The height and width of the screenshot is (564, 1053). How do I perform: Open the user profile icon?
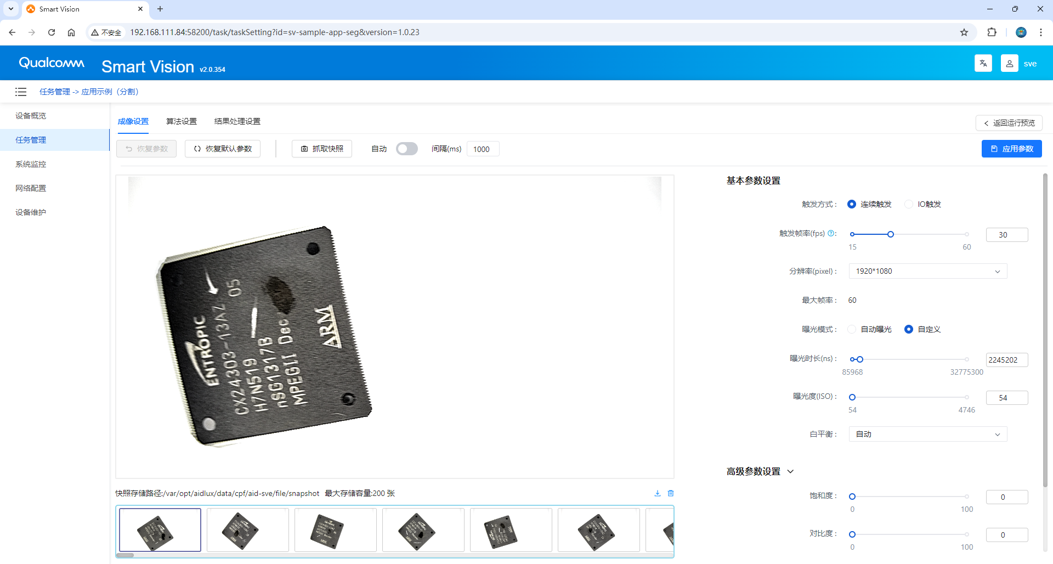click(x=1010, y=63)
